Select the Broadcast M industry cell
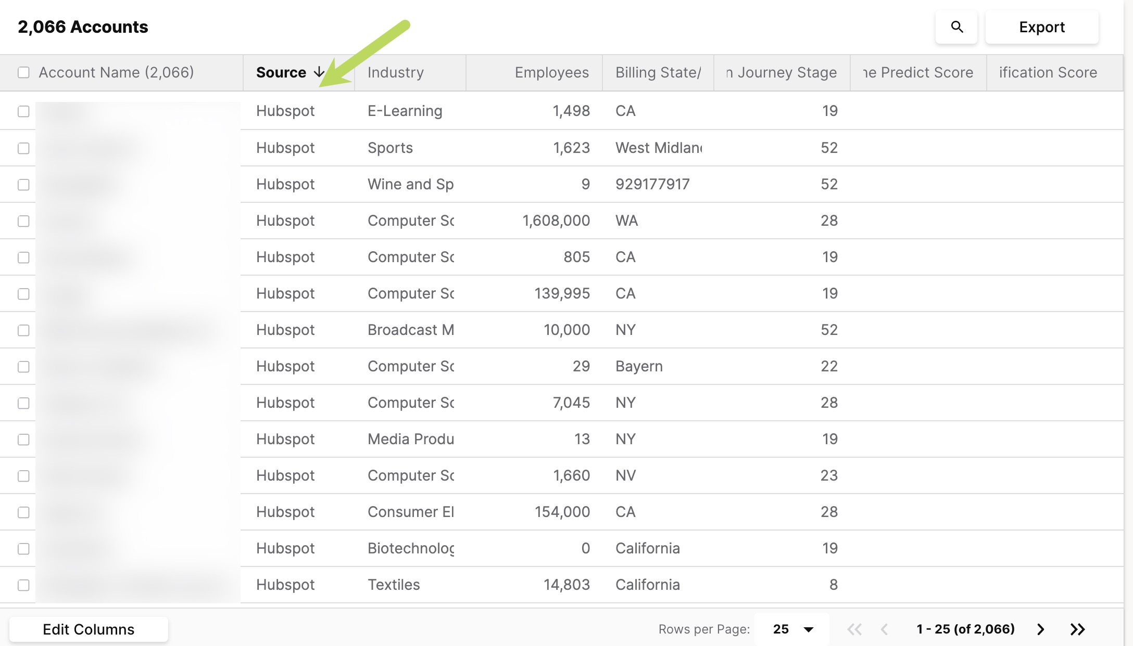The height and width of the screenshot is (646, 1133). point(411,330)
